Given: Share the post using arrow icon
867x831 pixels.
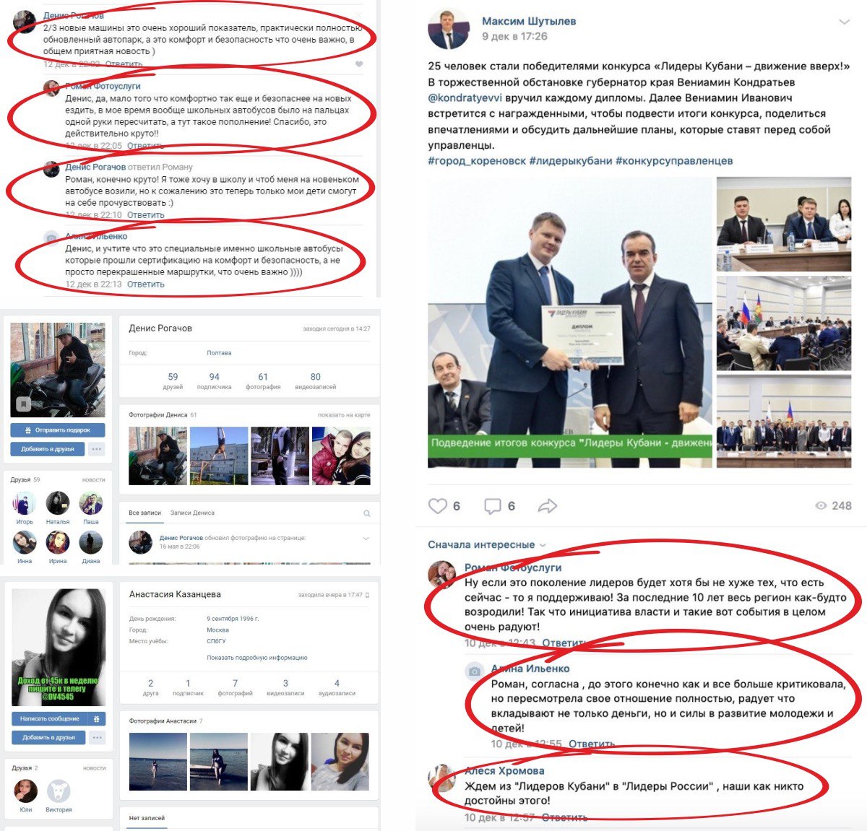Looking at the screenshot, I should [548, 506].
